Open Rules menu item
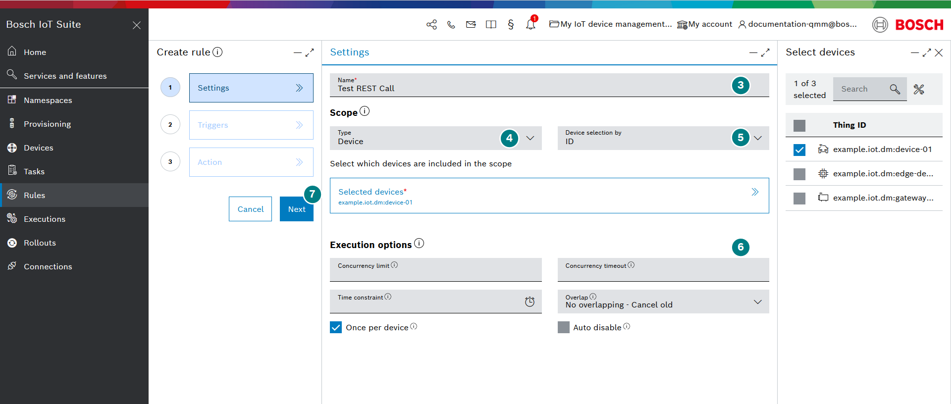The width and height of the screenshot is (951, 404). pos(74,195)
